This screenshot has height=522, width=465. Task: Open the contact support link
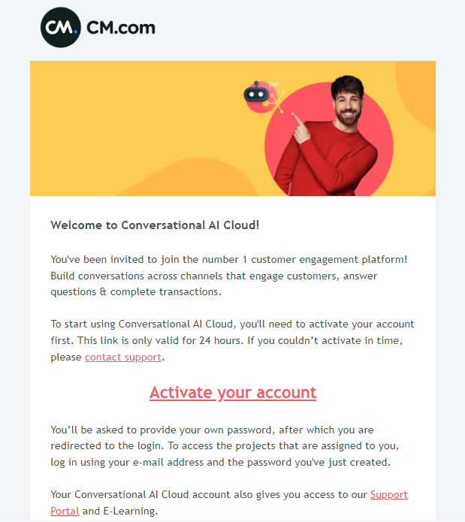[122, 357]
